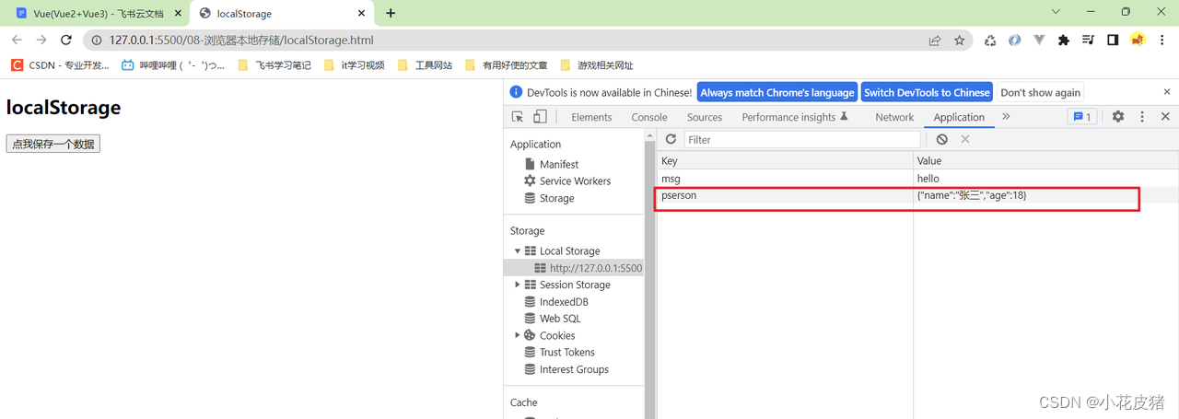Close the localStorage browser tab

click(362, 14)
